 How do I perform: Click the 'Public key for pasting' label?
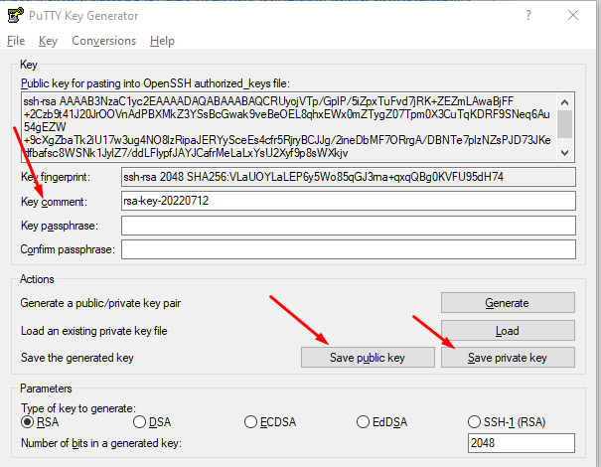pos(155,83)
